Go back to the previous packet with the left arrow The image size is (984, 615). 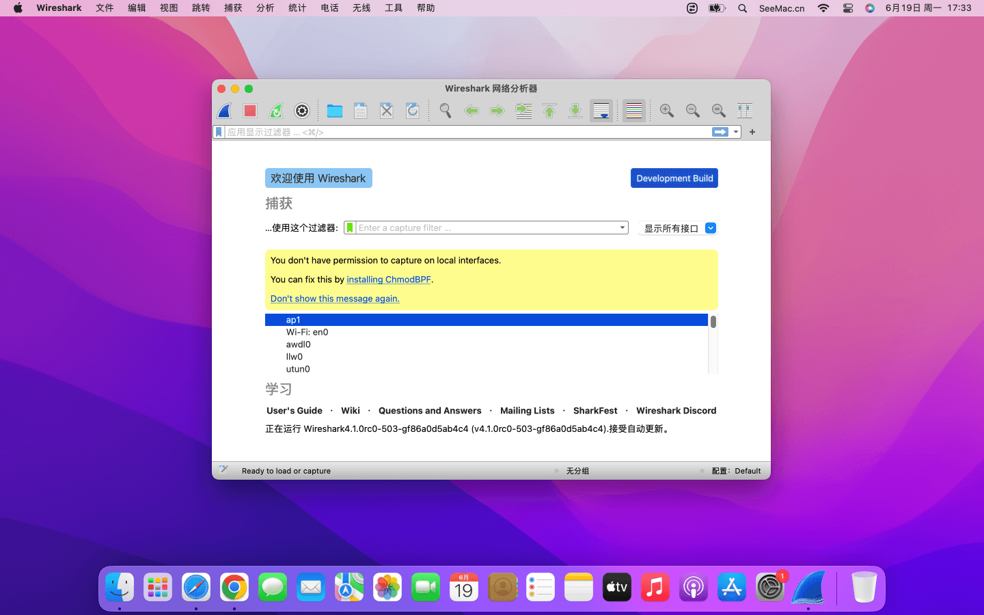pyautogui.click(x=471, y=111)
